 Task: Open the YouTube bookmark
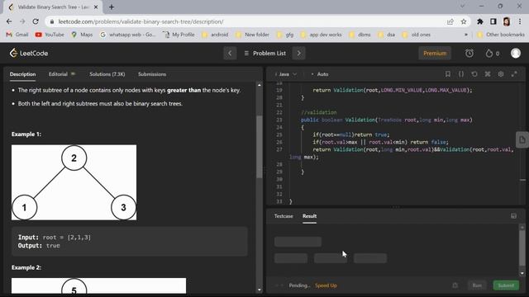tap(50, 35)
